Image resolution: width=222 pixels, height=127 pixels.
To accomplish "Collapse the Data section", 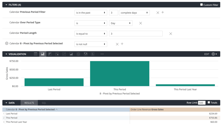I will coord(6,103).
